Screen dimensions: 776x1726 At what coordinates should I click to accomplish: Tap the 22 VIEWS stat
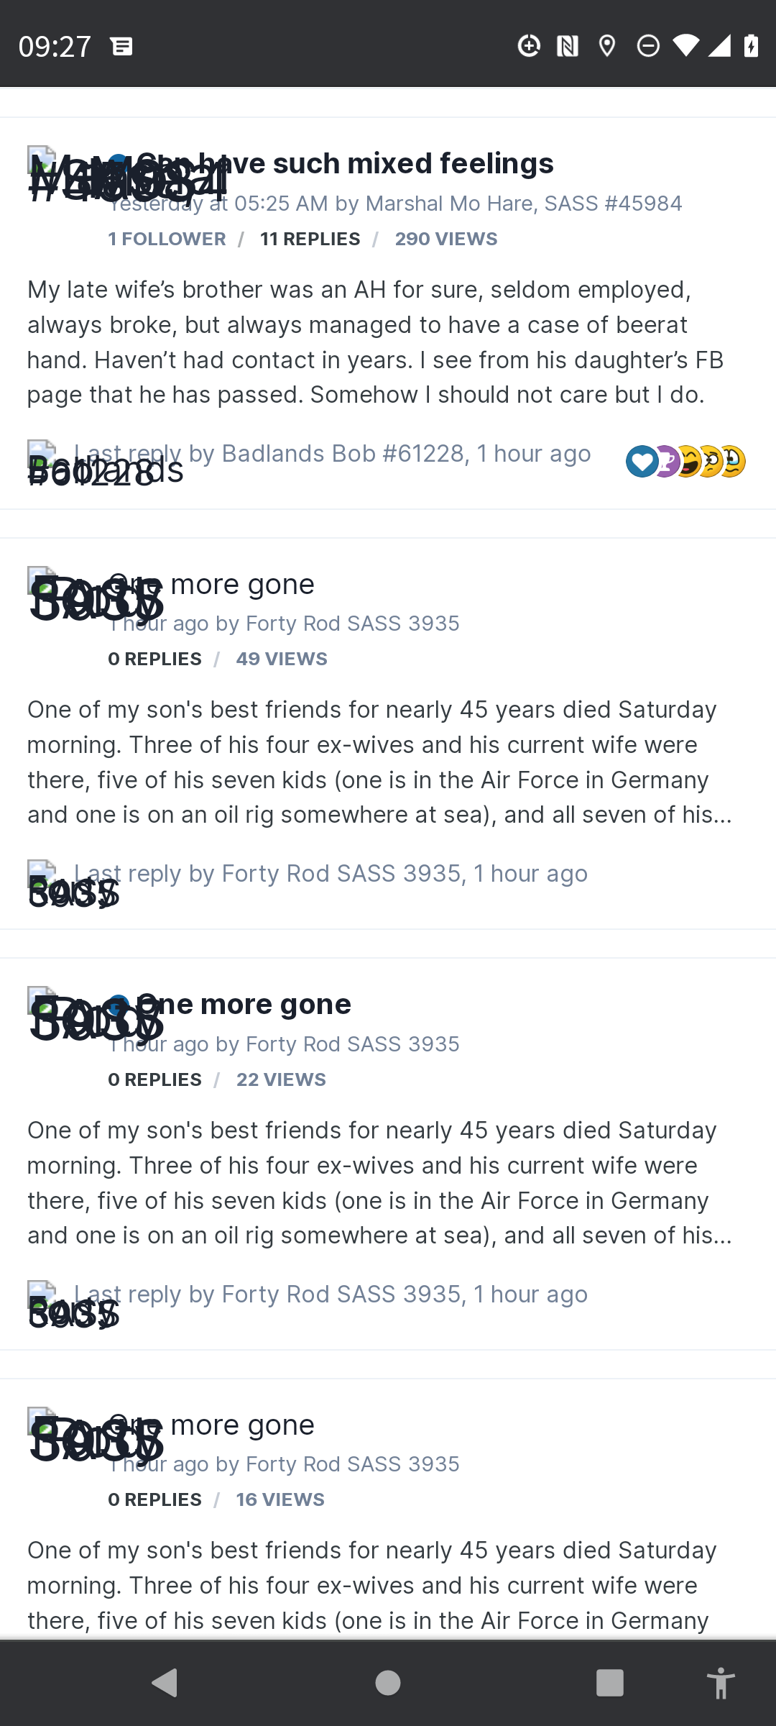(281, 1079)
